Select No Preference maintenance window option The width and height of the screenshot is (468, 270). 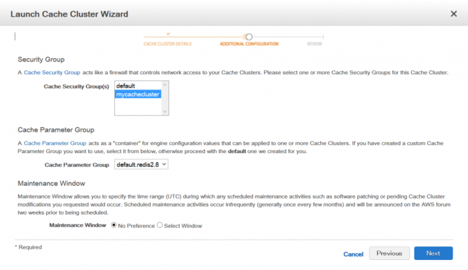click(x=114, y=225)
